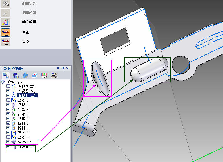Open the sensors gauge tab icon
Screen dimensions: 223x162
(x=44, y=75)
